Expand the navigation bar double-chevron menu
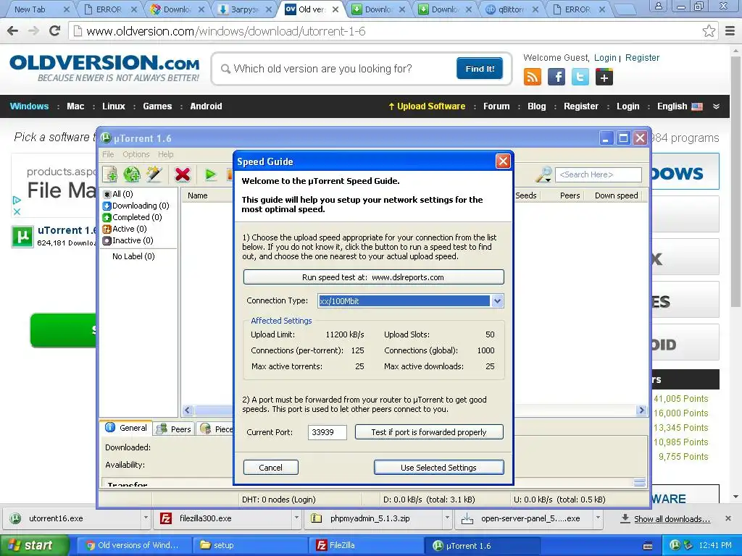The image size is (742, 556). [717, 106]
